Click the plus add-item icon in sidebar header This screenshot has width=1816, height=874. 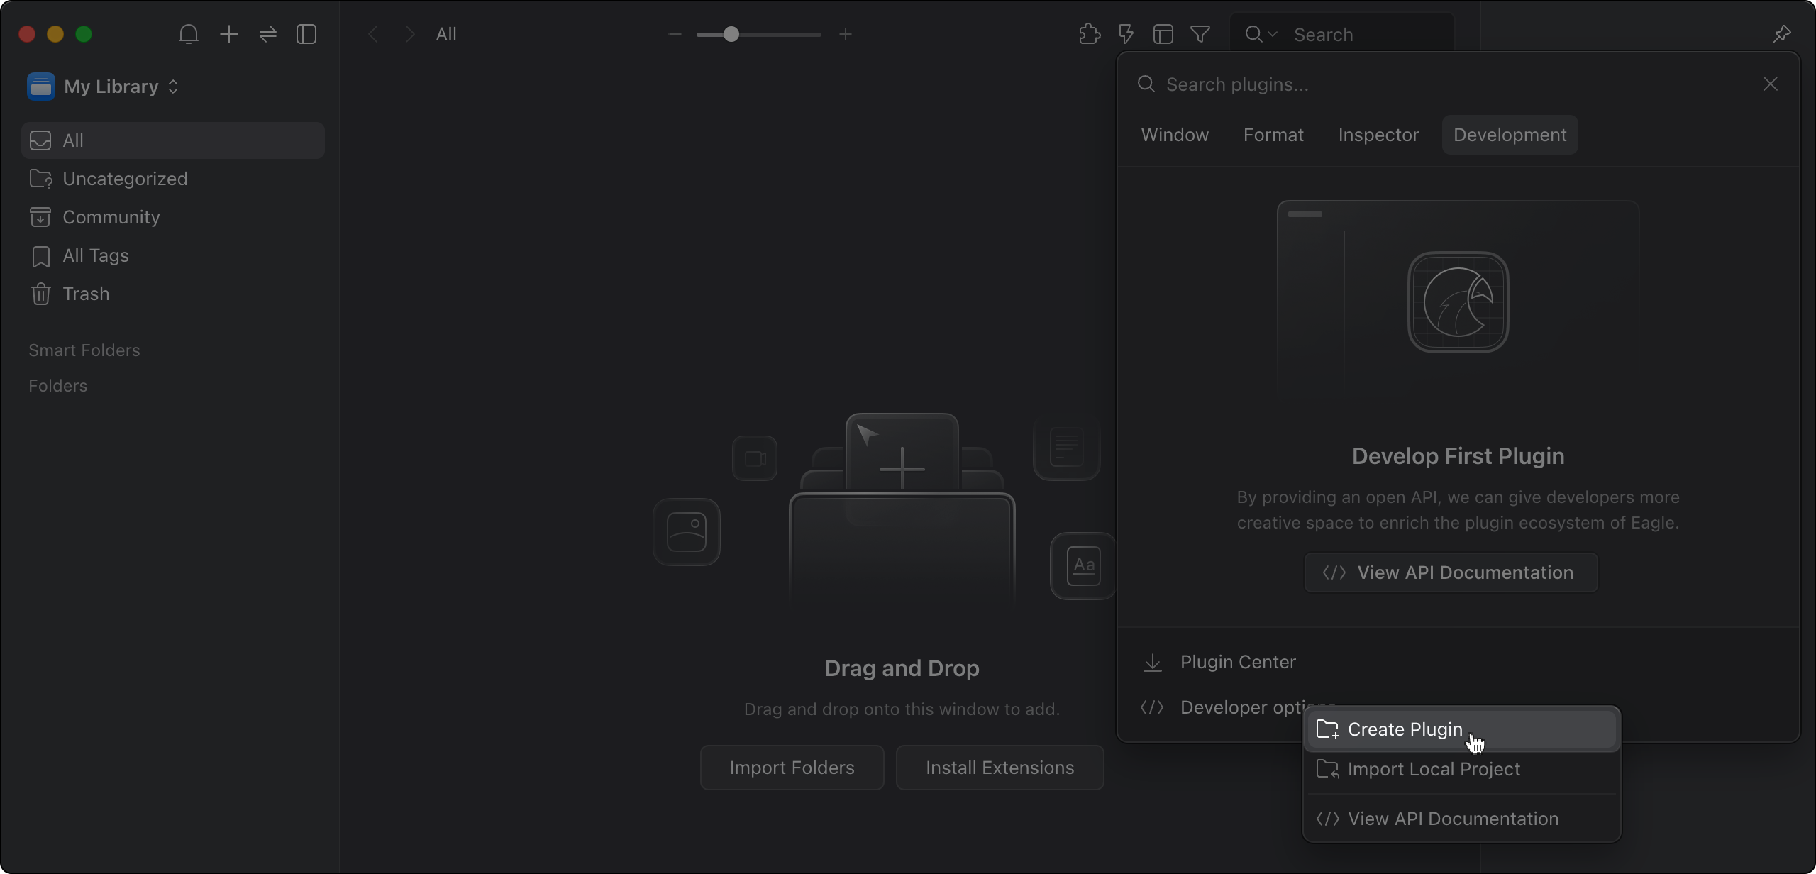[228, 34]
